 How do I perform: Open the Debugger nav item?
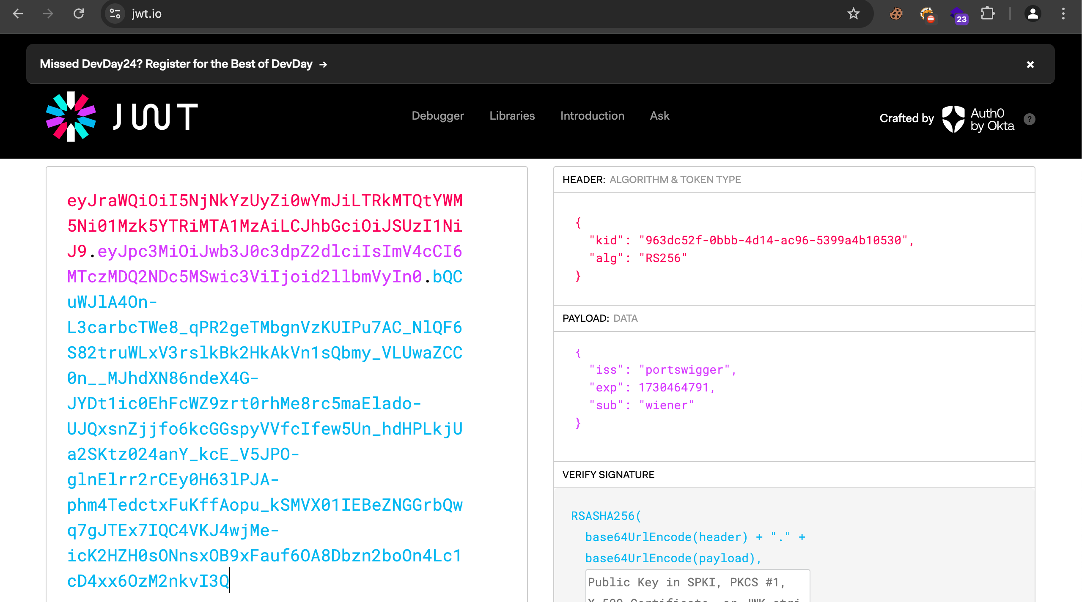437,116
